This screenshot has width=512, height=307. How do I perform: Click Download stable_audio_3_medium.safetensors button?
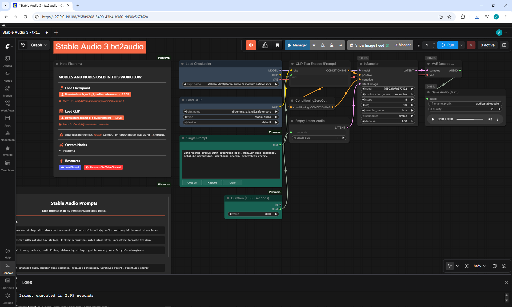tap(95, 94)
